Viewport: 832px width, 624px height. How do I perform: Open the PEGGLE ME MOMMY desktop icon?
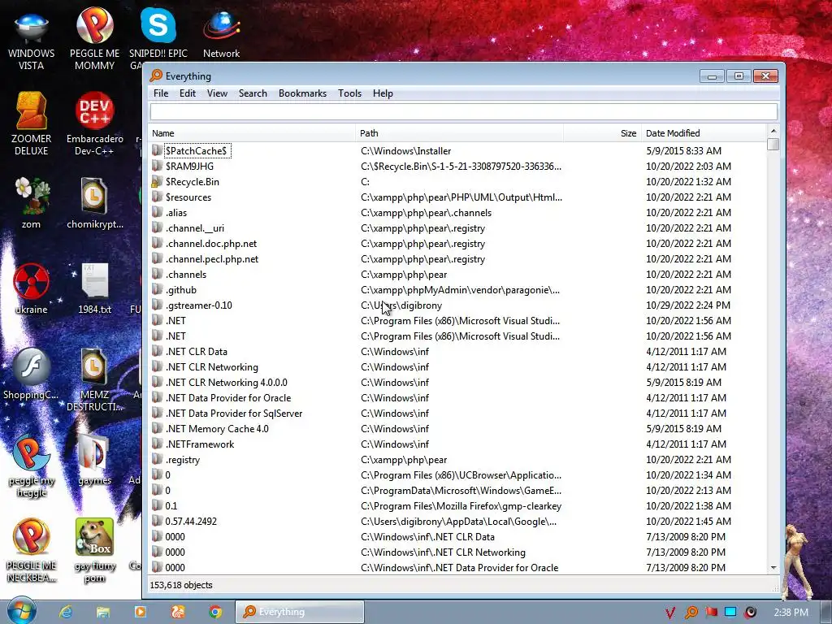coord(94,40)
